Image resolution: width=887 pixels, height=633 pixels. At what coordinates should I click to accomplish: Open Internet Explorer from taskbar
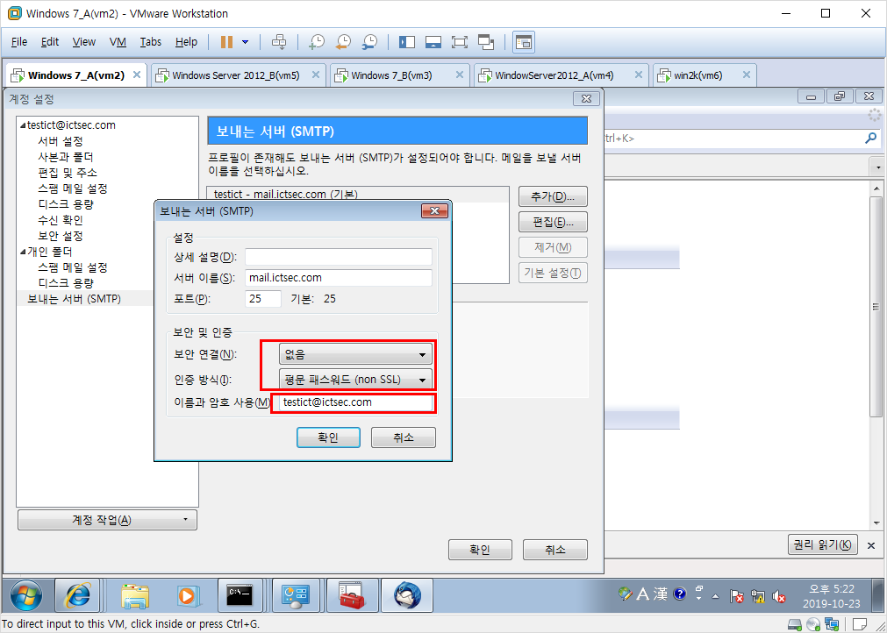[x=77, y=595]
